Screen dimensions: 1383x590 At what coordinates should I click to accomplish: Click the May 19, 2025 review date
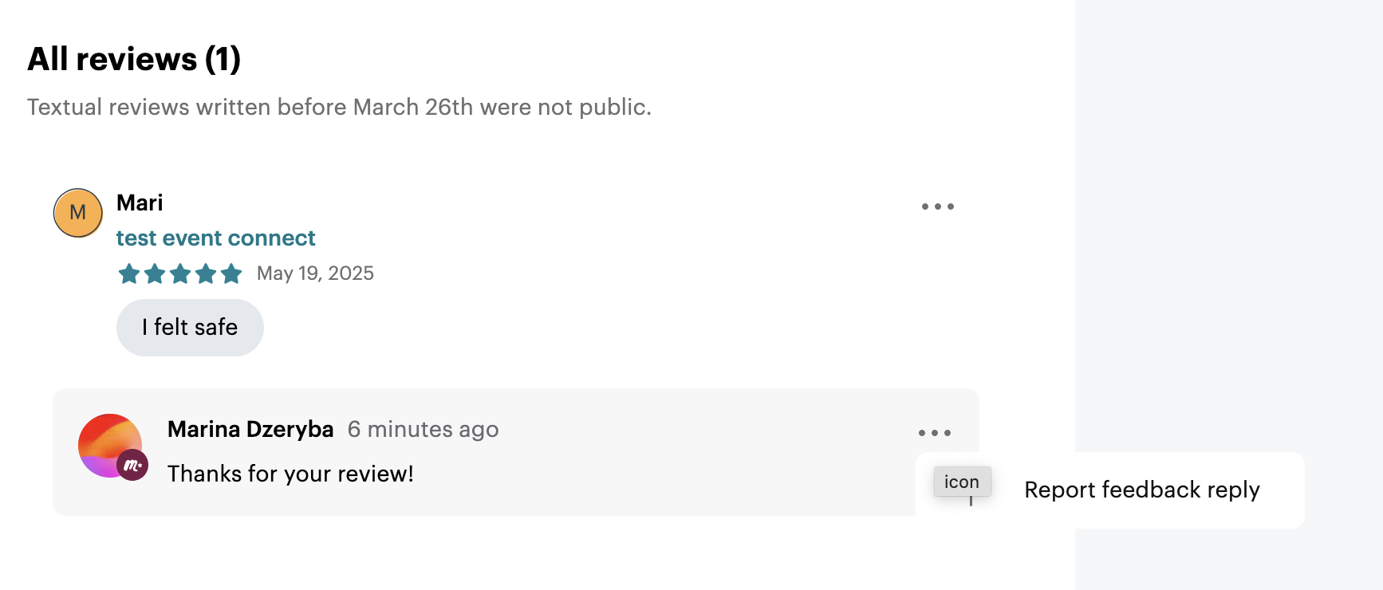tap(315, 273)
